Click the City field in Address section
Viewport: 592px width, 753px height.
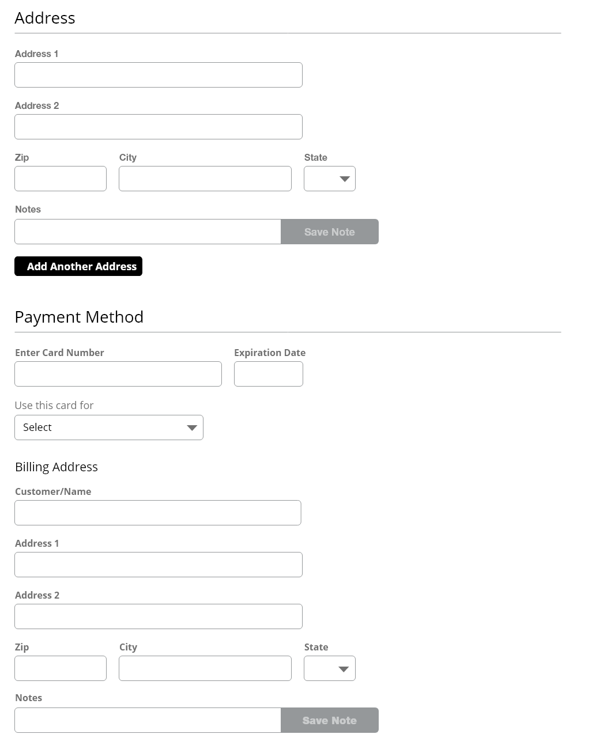coord(205,179)
